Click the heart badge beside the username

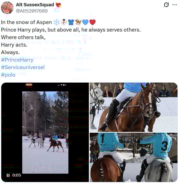[x=58, y=5]
